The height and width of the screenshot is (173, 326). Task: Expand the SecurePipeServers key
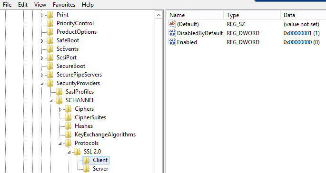pyautogui.click(x=42, y=75)
